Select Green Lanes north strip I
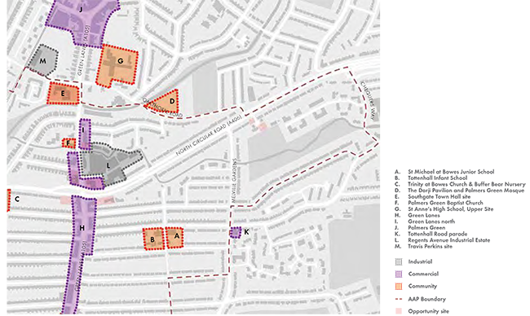The image size is (530, 316). coord(85,134)
